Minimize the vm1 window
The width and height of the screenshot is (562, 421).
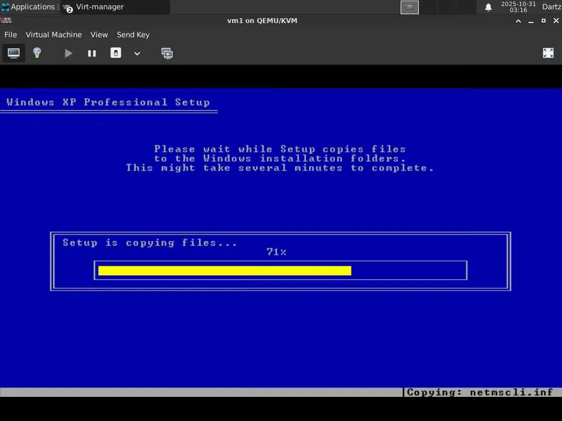(x=531, y=21)
